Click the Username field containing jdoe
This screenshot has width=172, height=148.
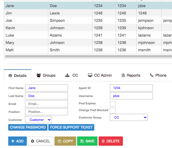click(x=131, y=96)
